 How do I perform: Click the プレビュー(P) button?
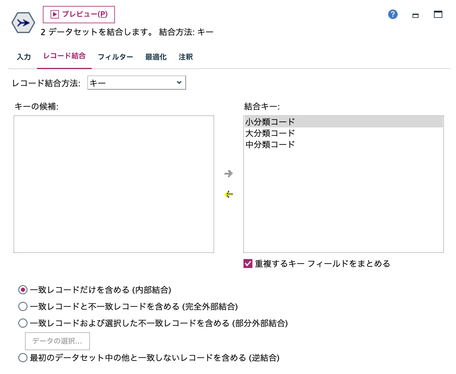pyautogui.click(x=79, y=14)
